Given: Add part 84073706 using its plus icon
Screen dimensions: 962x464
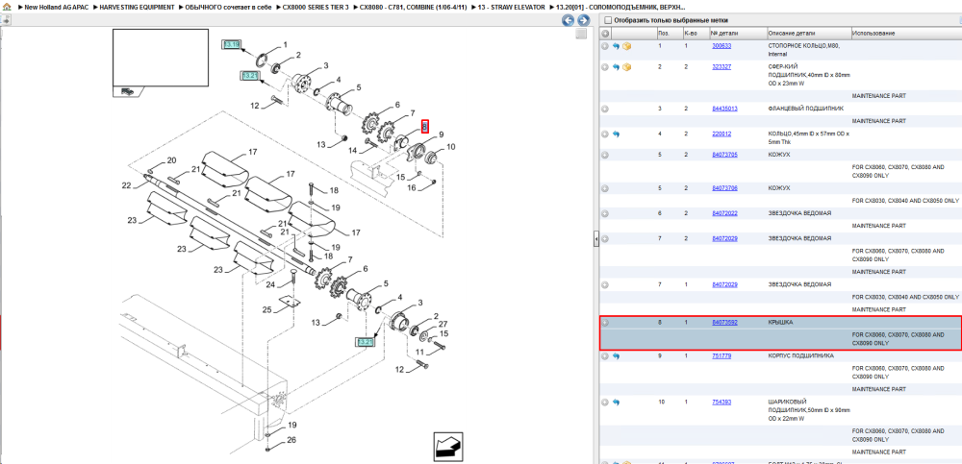Looking at the screenshot, I should [x=605, y=187].
